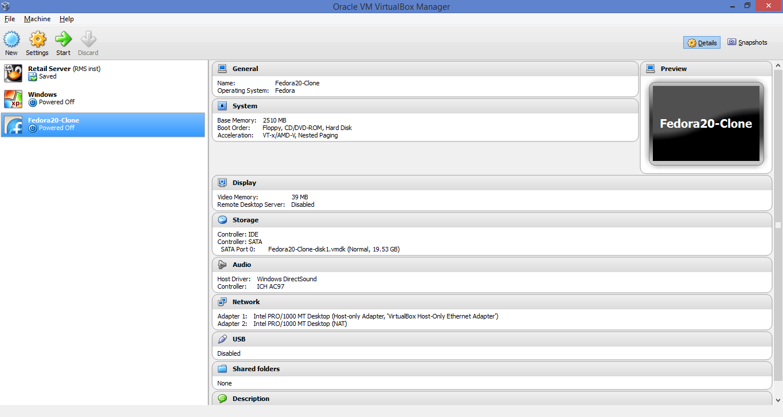This screenshot has height=417, width=783.
Task: Click the Controller: IDE storage line
Action: point(238,234)
